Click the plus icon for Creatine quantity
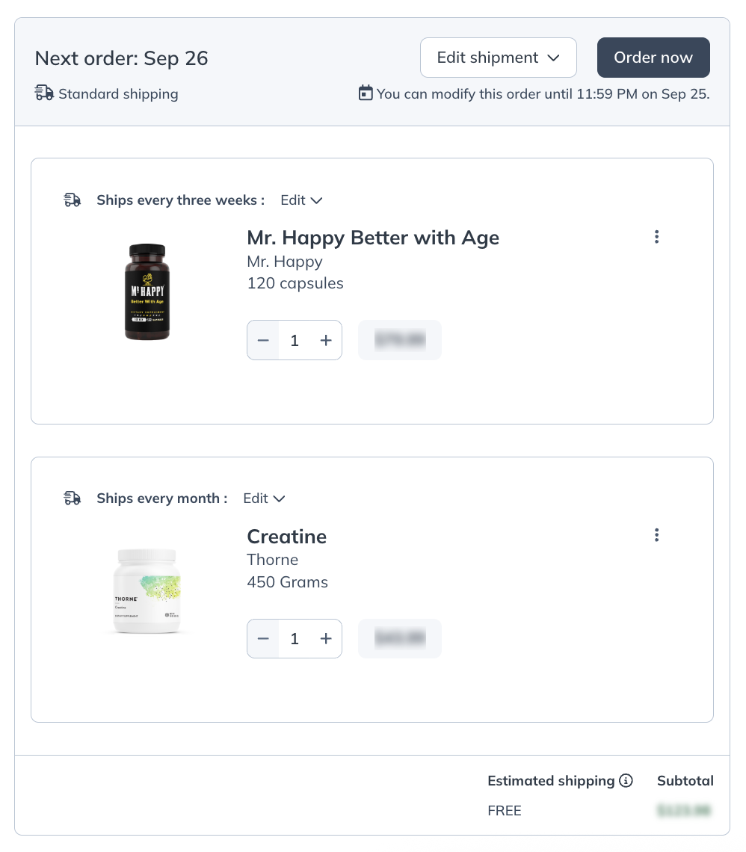 click(x=326, y=638)
